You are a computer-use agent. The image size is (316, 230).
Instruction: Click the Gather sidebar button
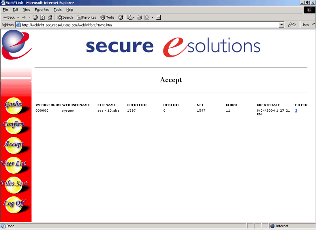(14, 106)
